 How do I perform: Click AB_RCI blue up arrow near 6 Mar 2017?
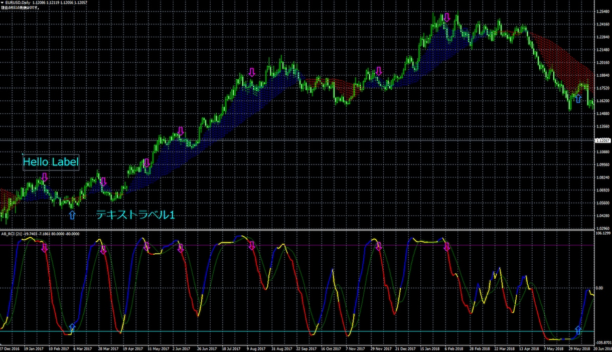(x=72, y=328)
